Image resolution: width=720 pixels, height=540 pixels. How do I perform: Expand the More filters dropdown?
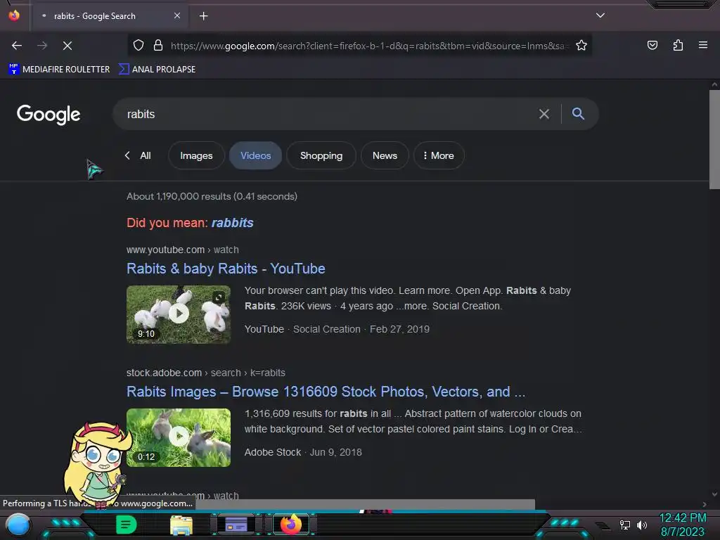click(x=439, y=155)
